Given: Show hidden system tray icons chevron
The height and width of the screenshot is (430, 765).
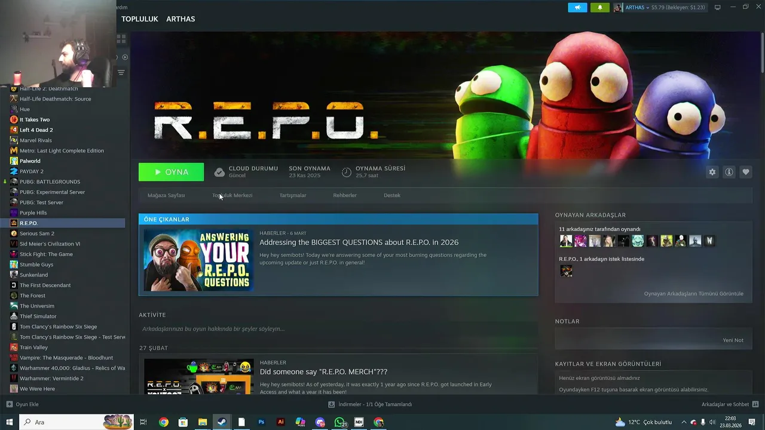Looking at the screenshot, I should (x=684, y=422).
